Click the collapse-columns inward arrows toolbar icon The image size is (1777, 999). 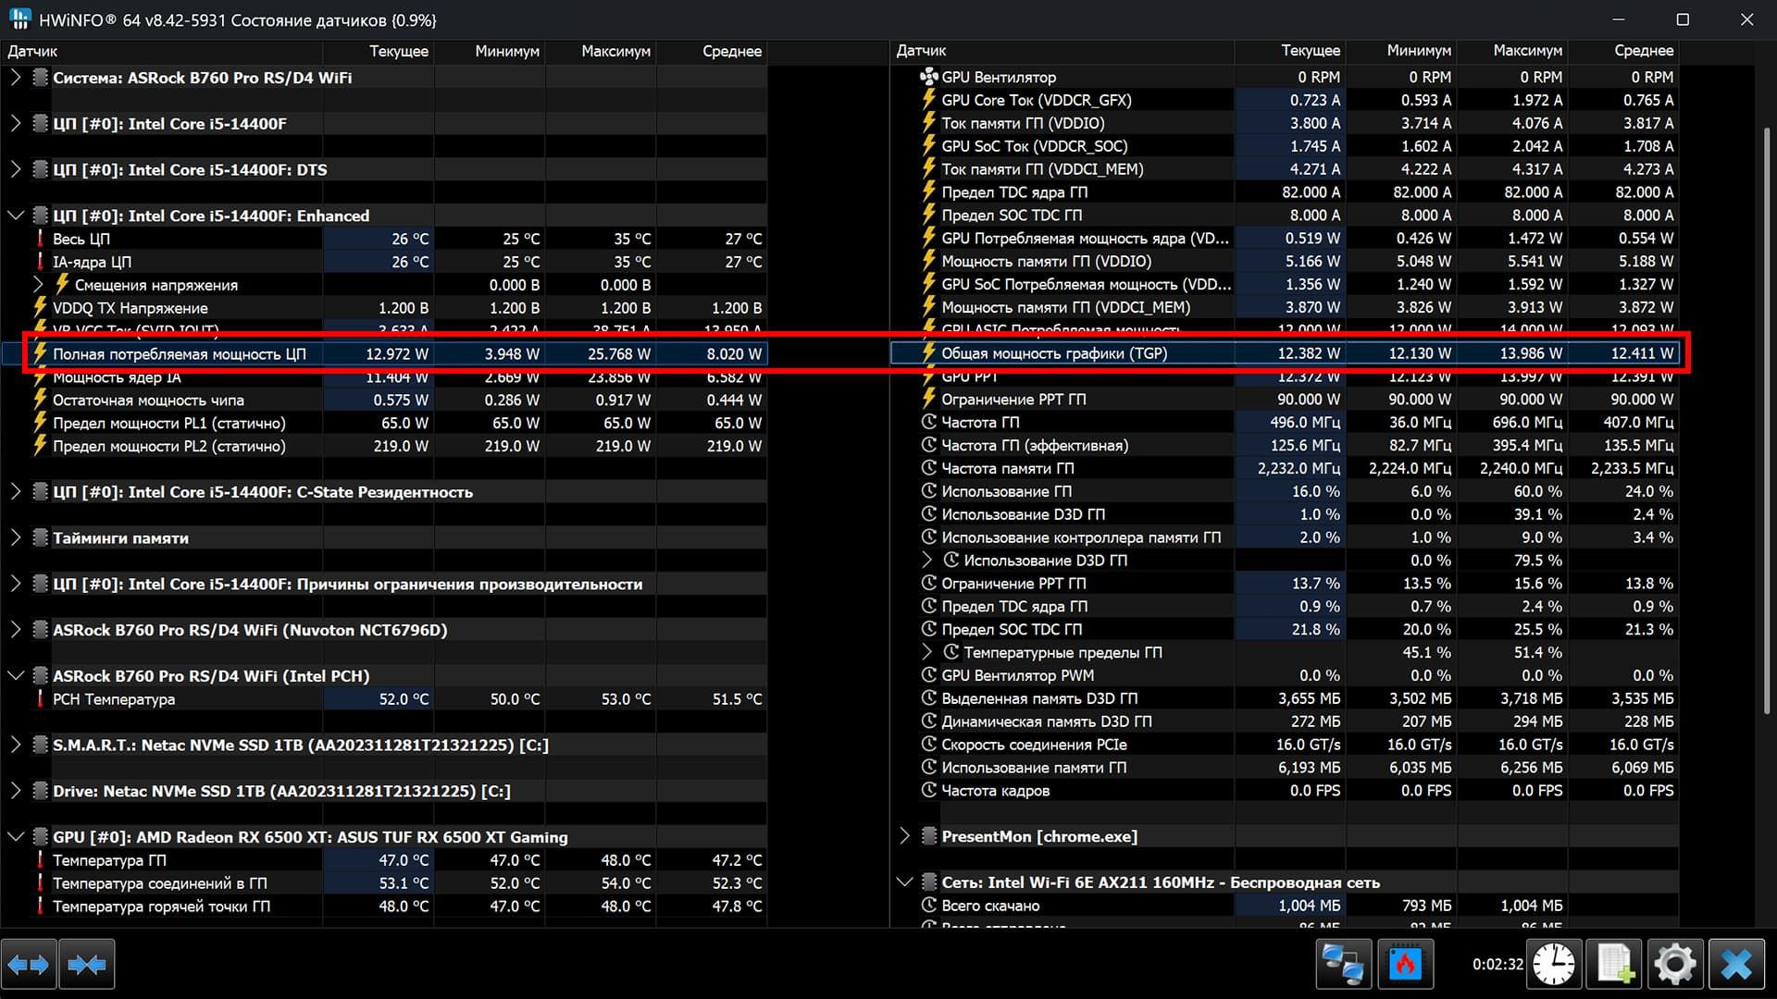87,965
